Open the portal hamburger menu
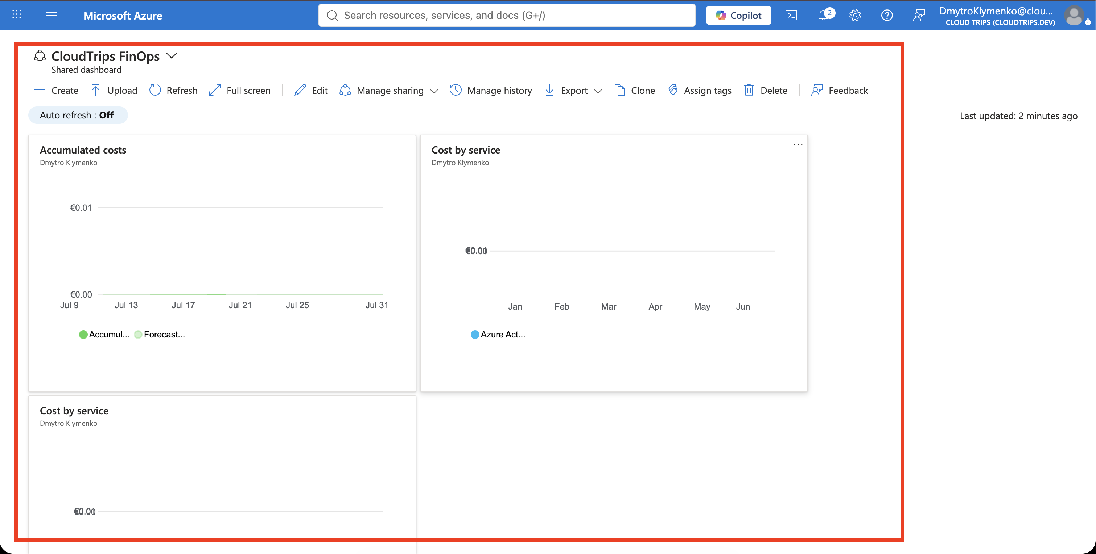 coord(51,15)
